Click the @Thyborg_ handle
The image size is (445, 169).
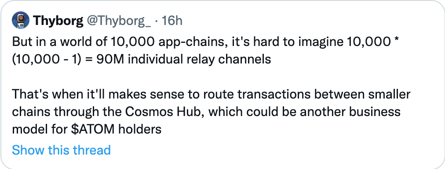[x=119, y=21]
